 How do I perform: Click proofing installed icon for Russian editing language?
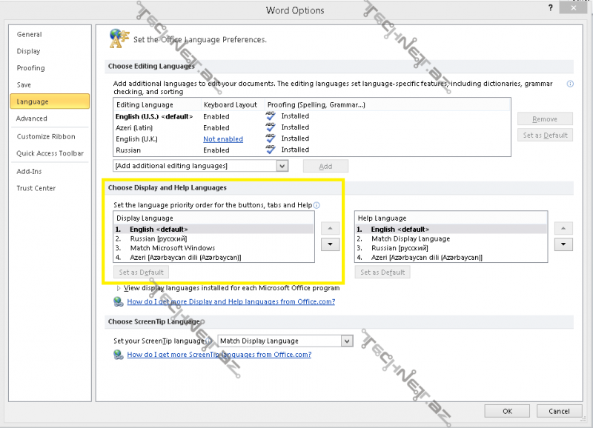pyautogui.click(x=271, y=150)
